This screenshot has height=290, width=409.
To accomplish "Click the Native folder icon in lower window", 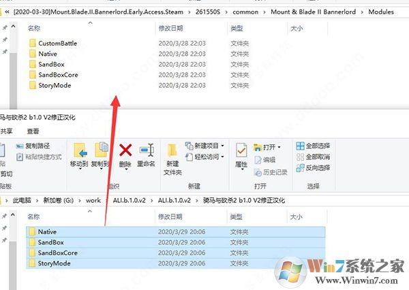I will tap(32, 232).
